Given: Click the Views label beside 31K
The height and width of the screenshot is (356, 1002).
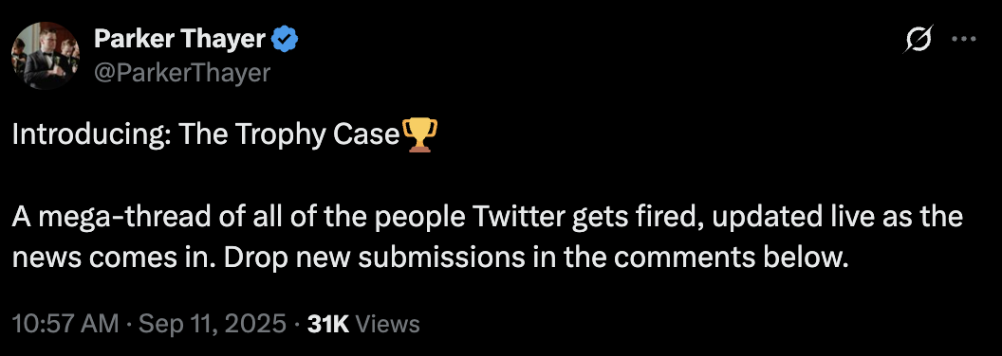Looking at the screenshot, I should [387, 324].
